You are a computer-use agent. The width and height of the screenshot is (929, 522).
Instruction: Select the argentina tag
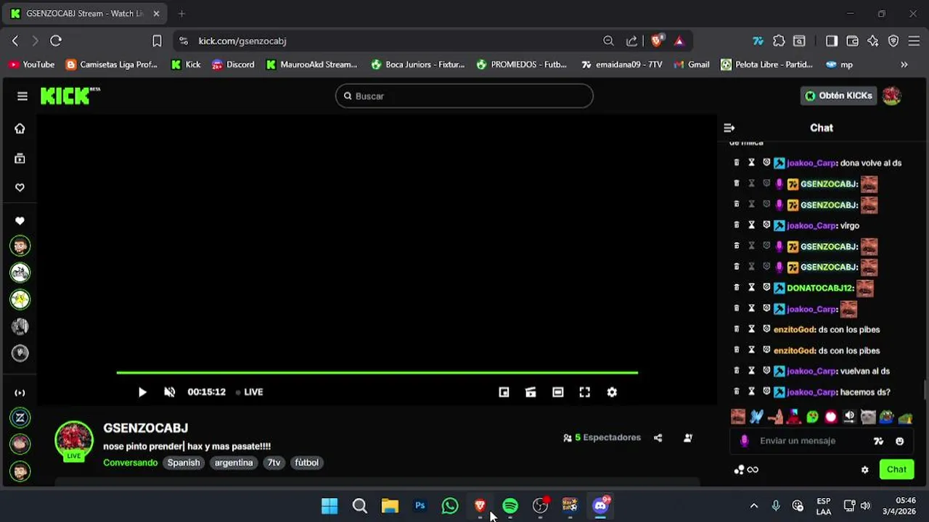pyautogui.click(x=234, y=463)
